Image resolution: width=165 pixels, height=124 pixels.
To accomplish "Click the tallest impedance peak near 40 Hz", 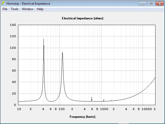I will tap(44, 39).
